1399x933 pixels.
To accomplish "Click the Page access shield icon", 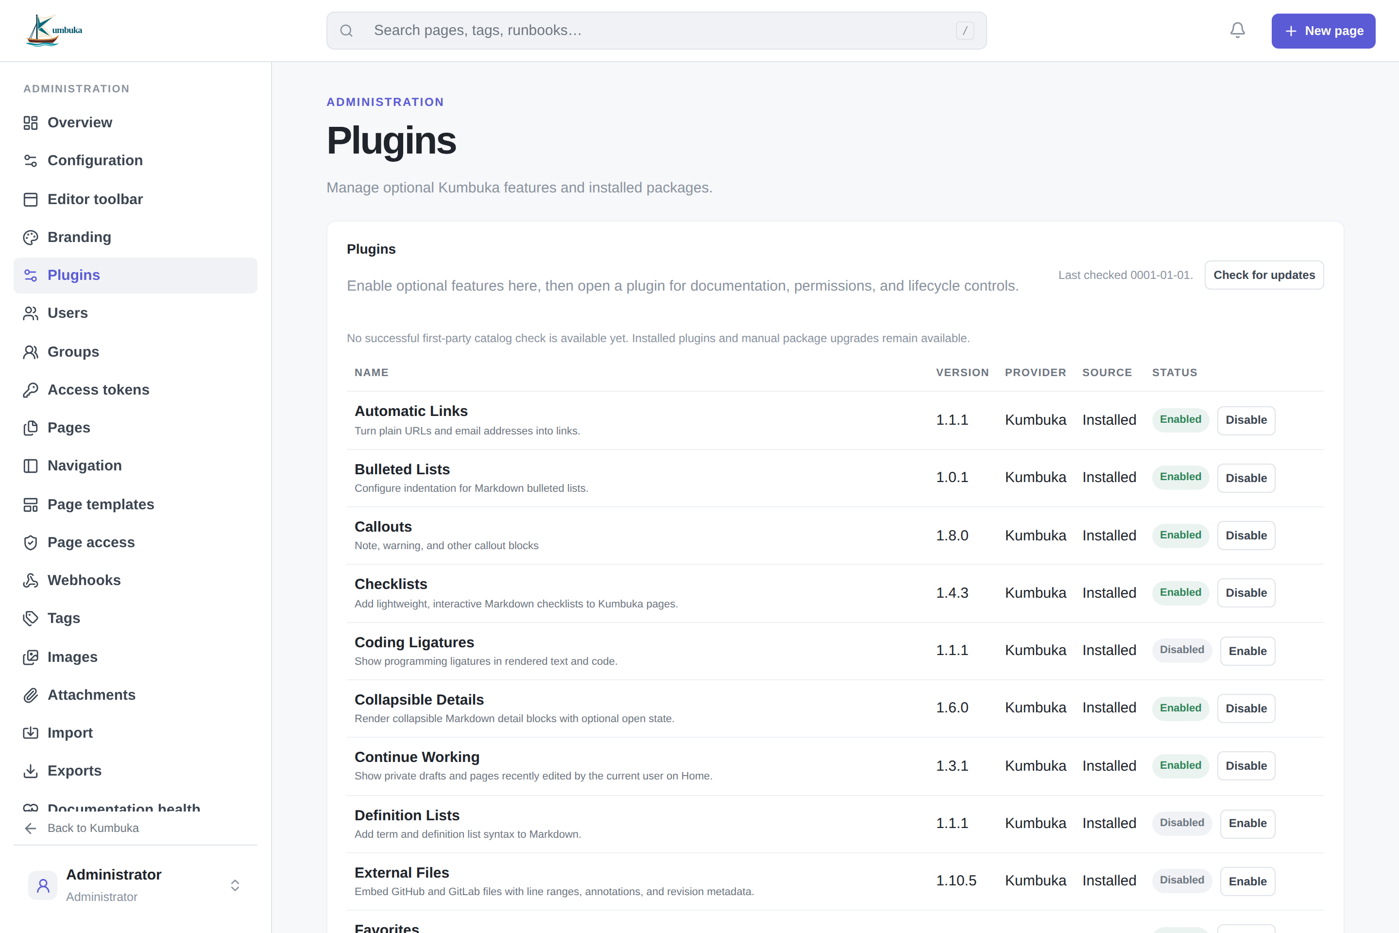I will point(30,543).
